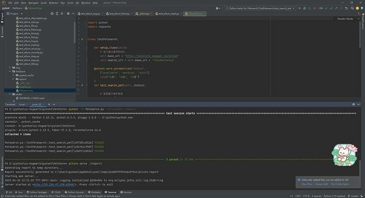Select opened file target icon in Project panel

pos(52,14)
